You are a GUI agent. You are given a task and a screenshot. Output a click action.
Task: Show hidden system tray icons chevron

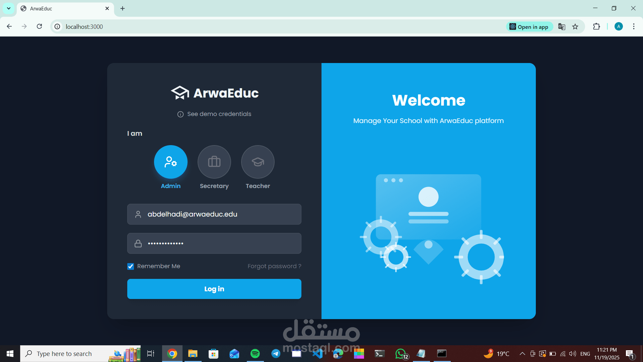(522, 354)
